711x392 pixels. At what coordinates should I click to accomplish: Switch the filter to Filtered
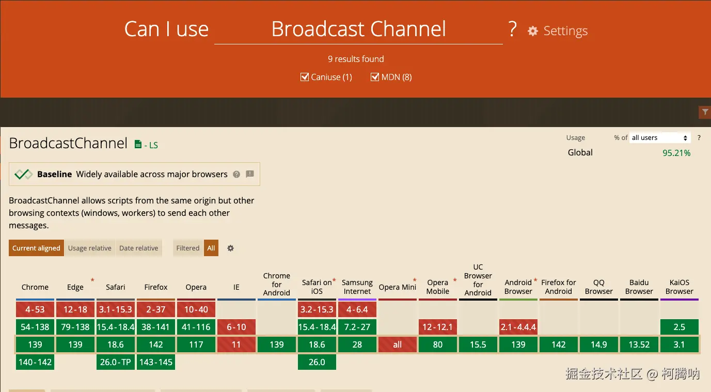(x=187, y=248)
